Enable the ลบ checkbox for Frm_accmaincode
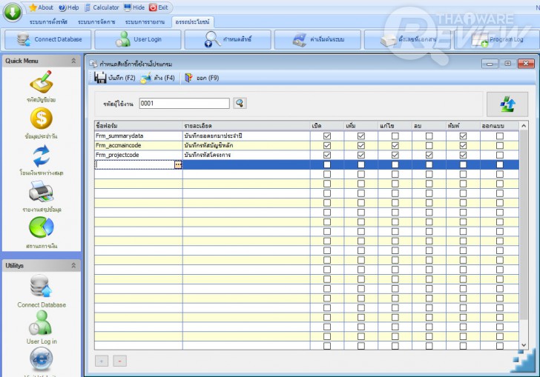The image size is (540, 377). point(429,146)
